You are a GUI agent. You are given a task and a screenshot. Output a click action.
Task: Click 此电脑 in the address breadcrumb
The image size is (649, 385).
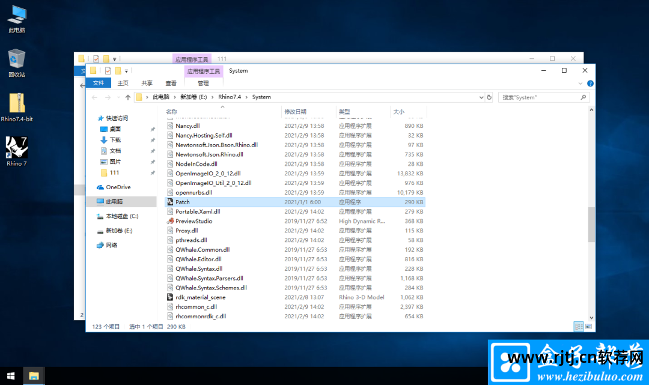(x=161, y=97)
